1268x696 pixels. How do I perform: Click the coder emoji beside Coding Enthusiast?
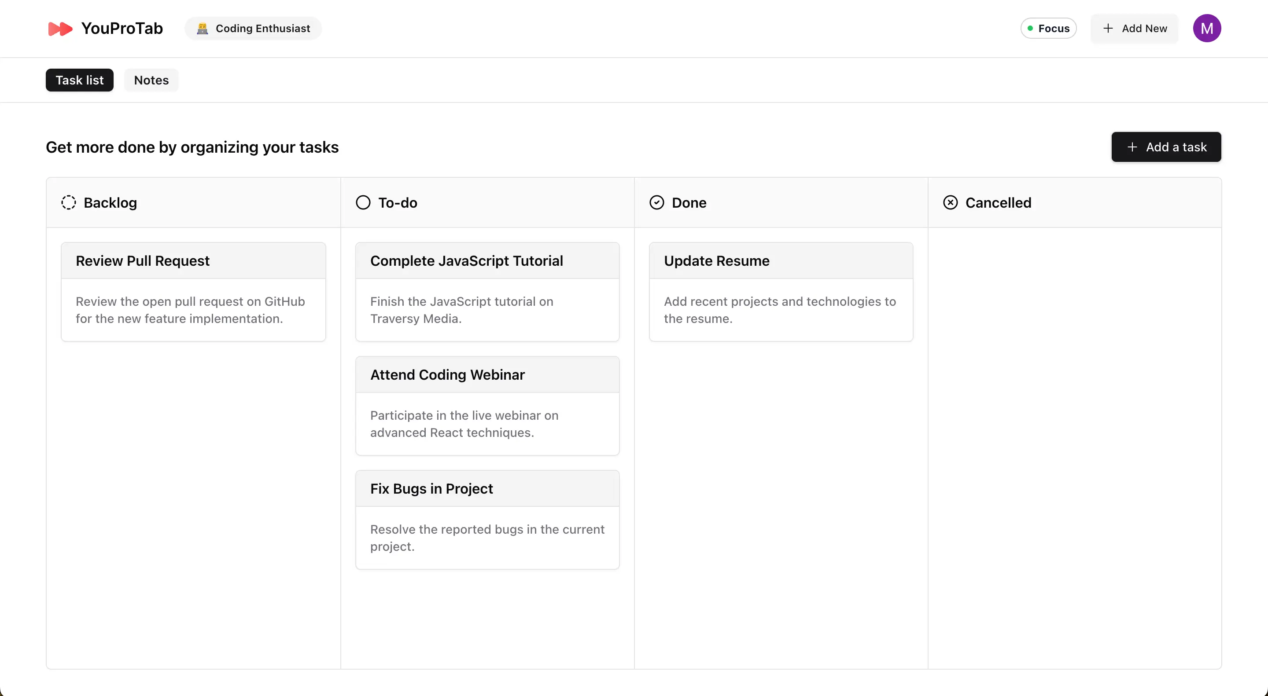click(x=202, y=29)
